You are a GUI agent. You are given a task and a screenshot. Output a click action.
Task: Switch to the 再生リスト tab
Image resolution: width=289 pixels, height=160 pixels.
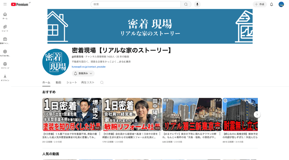click(88, 83)
